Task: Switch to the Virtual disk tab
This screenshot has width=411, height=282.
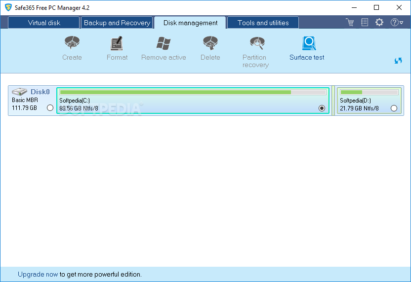Action: tap(44, 23)
